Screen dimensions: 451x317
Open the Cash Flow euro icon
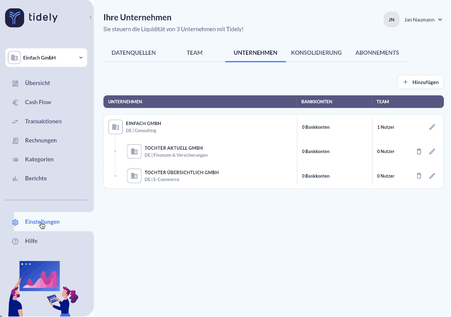pos(15,102)
